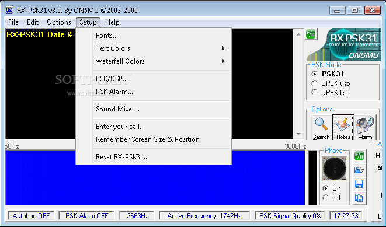Click the 50Hz frequency label
The image size is (386, 227).
tap(12, 146)
